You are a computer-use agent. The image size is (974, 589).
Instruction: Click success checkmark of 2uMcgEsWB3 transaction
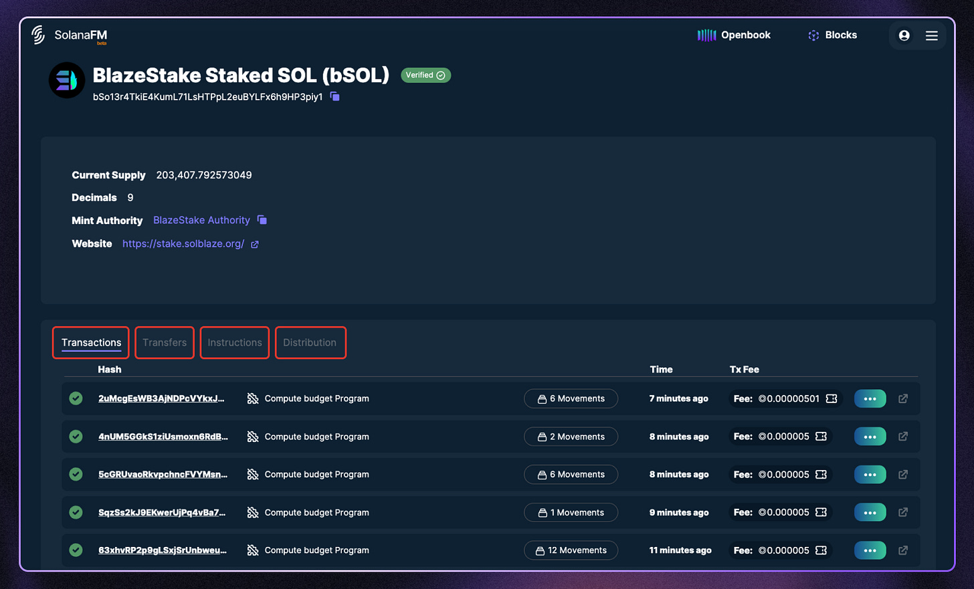76,398
